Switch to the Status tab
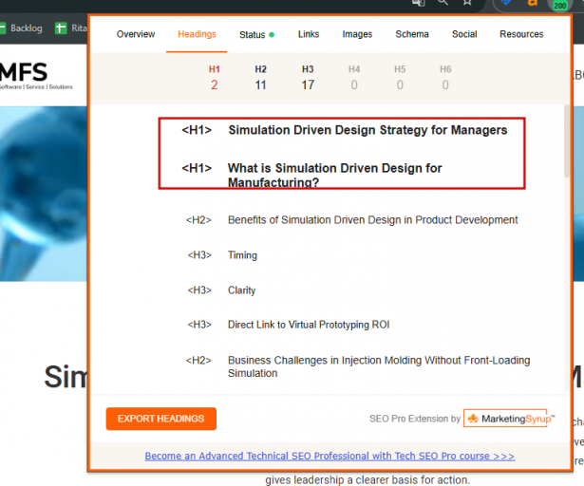The width and height of the screenshot is (584, 486). tap(256, 34)
